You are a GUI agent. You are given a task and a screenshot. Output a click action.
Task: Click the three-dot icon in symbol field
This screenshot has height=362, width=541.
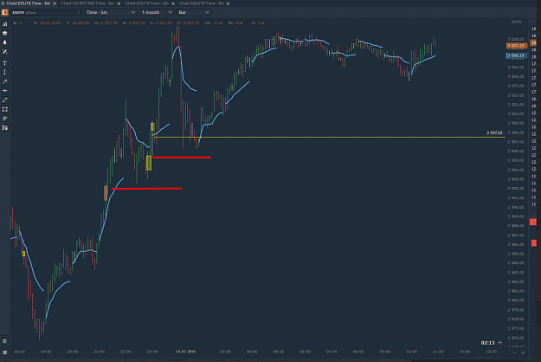(78, 12)
